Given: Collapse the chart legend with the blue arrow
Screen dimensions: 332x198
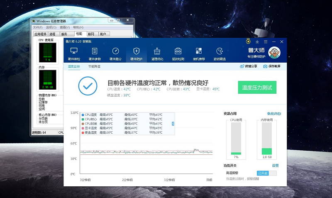Looking at the screenshot, I should [173, 124].
